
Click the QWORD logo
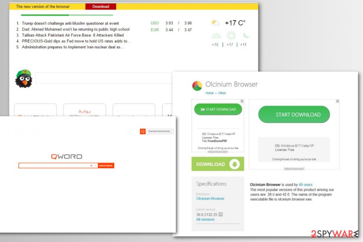coord(67,157)
